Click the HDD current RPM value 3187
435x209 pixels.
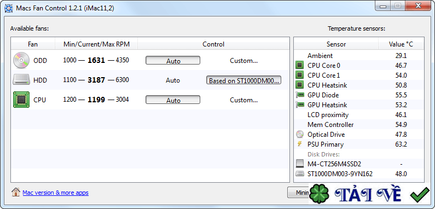click(96, 80)
